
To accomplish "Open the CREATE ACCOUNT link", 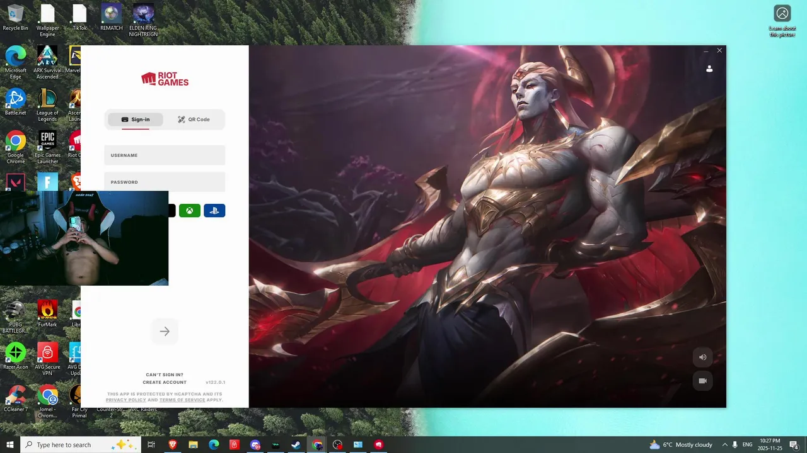I will point(165,383).
